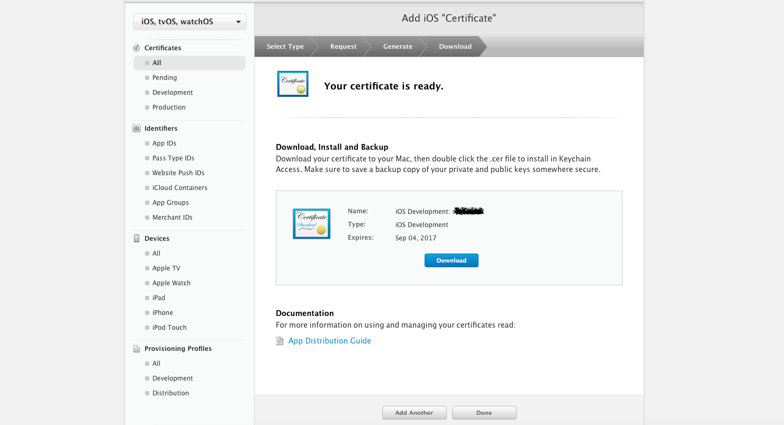Open App IDs
The image size is (784, 425).
[x=164, y=143]
